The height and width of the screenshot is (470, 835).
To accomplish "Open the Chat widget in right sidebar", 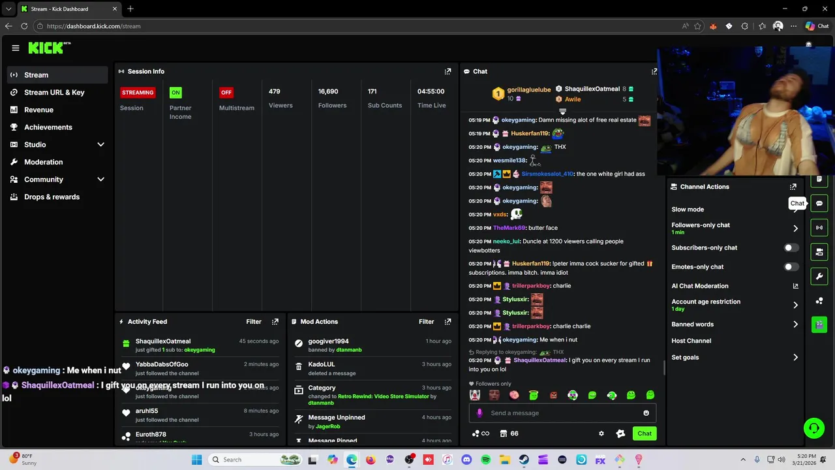I will (x=819, y=204).
